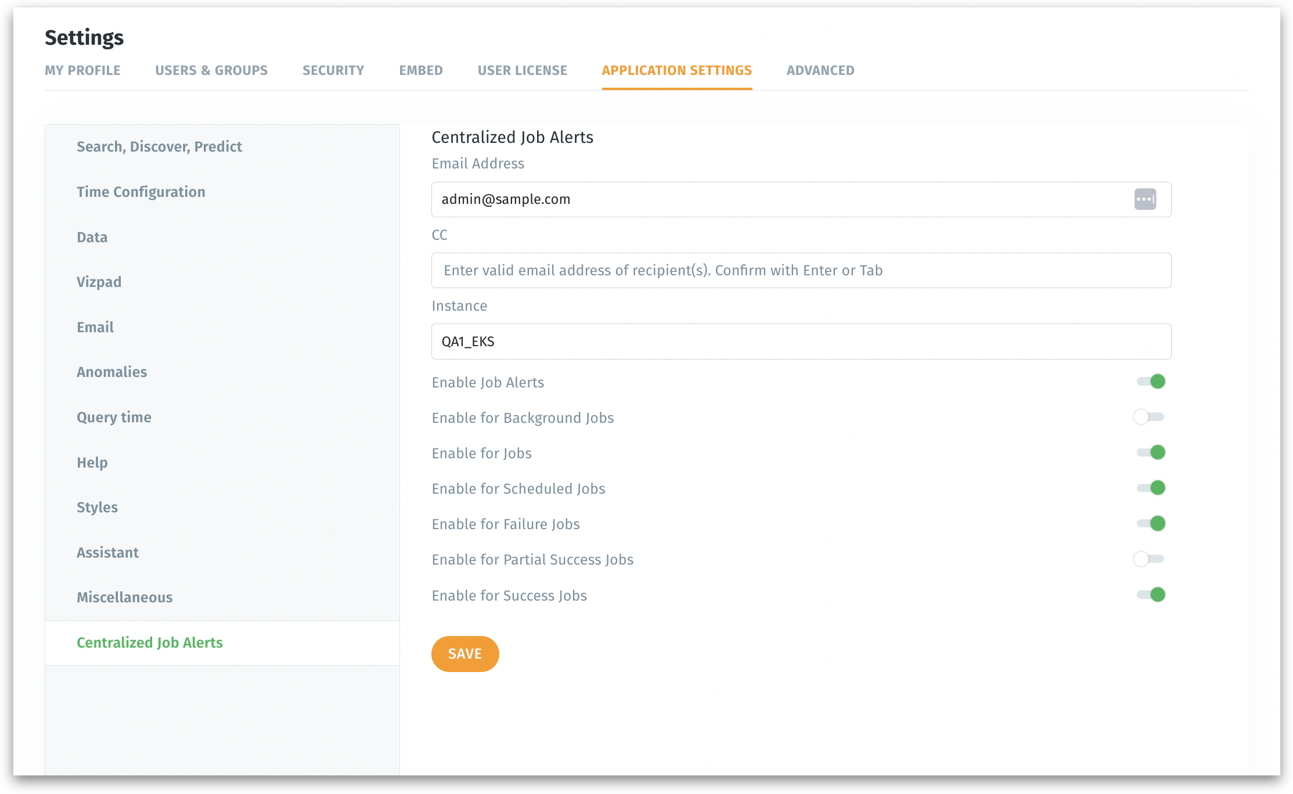Toggle Enable for Scheduled Jobs
Viewport: 1293px width, 794px height.
[x=1151, y=488]
